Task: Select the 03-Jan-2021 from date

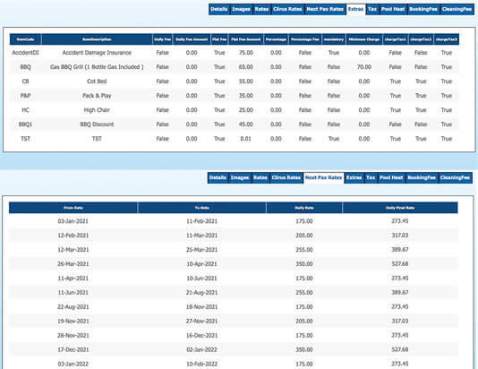Action: coord(73,221)
